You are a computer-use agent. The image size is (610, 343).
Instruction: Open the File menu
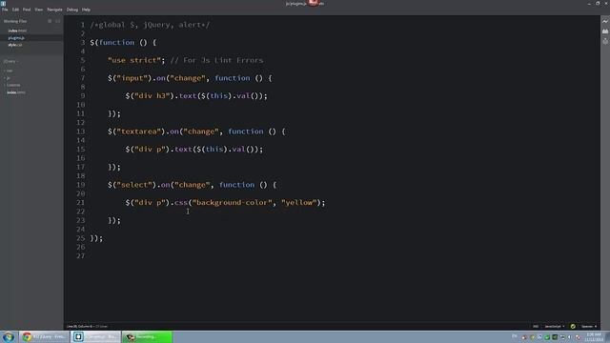coord(5,10)
